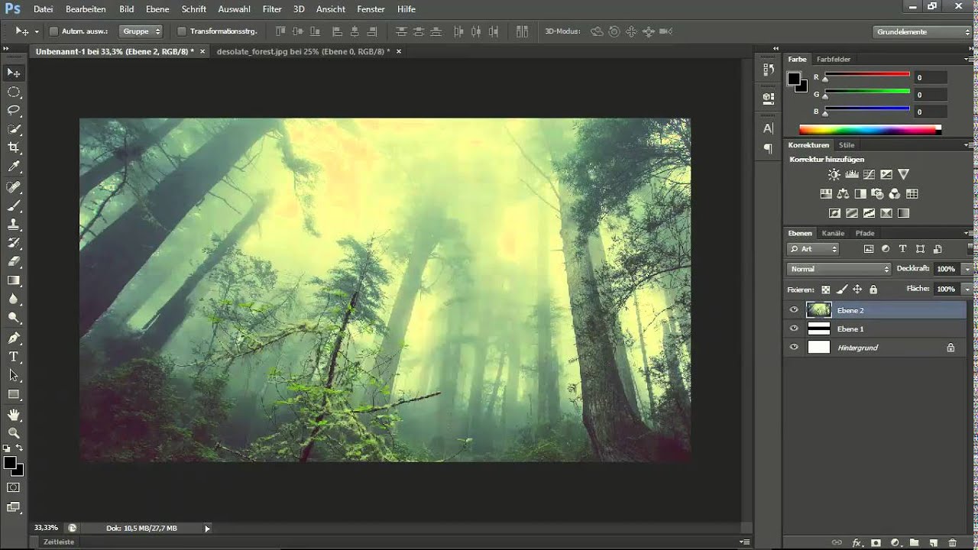Add a Photo Filter adjustment
This screenshot has height=550, width=978.
pyautogui.click(x=877, y=194)
